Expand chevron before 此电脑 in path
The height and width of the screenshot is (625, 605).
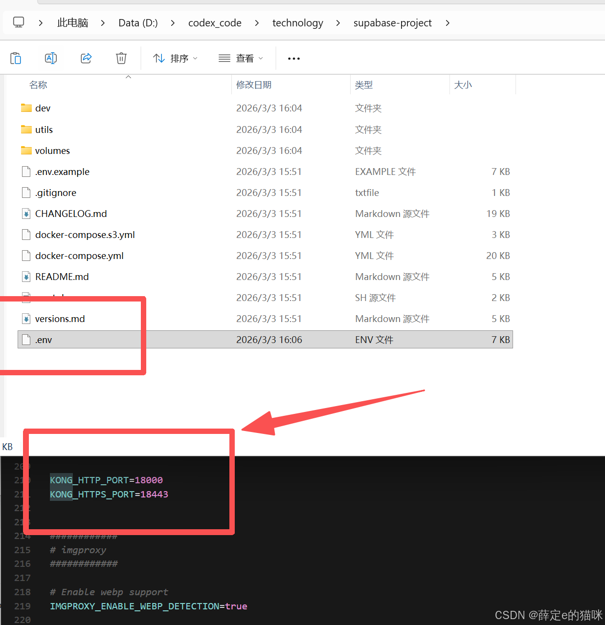pos(41,23)
